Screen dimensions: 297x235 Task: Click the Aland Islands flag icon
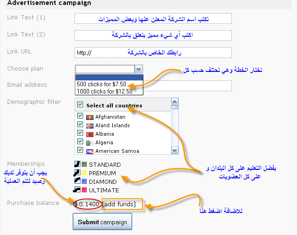pyautogui.click(x=89, y=125)
